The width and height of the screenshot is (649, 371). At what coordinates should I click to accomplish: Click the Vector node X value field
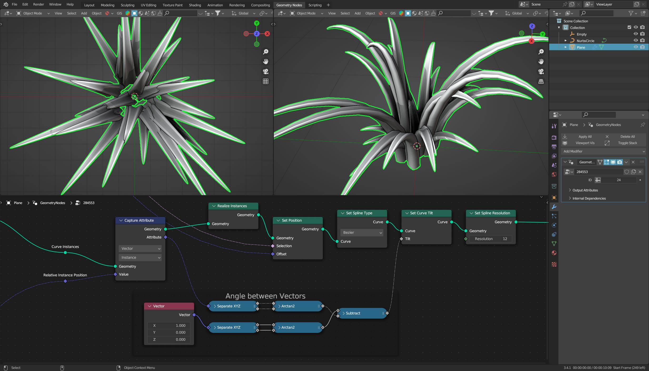click(169, 326)
